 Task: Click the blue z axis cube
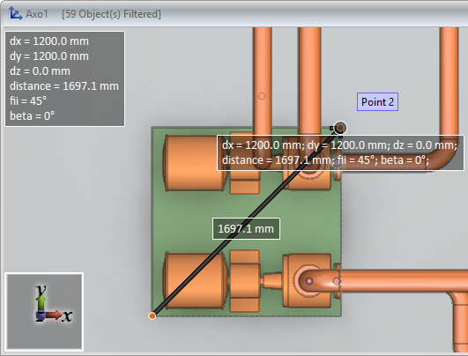41,315
